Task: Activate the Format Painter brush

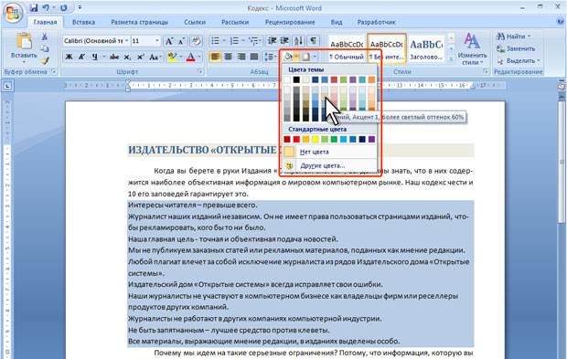Action: tap(45, 60)
